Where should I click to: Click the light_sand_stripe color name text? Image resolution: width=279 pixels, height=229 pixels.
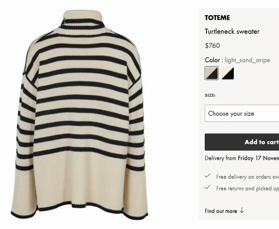point(247,60)
